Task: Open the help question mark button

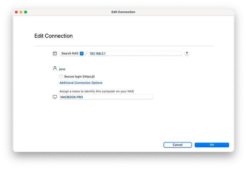Action: tap(187, 53)
